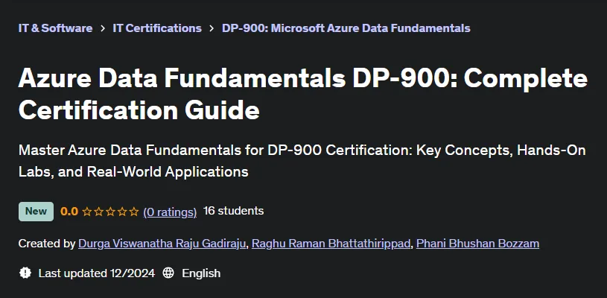
Task: Open the IT & Software breadcrumb link
Action: pos(55,28)
